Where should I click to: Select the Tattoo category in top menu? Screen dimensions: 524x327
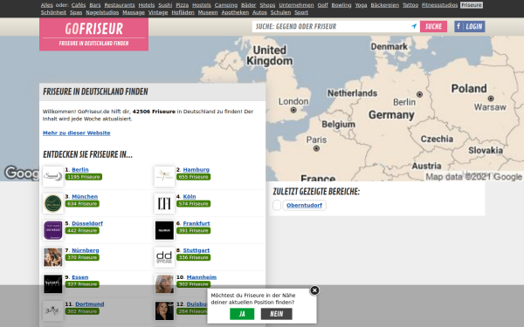(x=410, y=5)
